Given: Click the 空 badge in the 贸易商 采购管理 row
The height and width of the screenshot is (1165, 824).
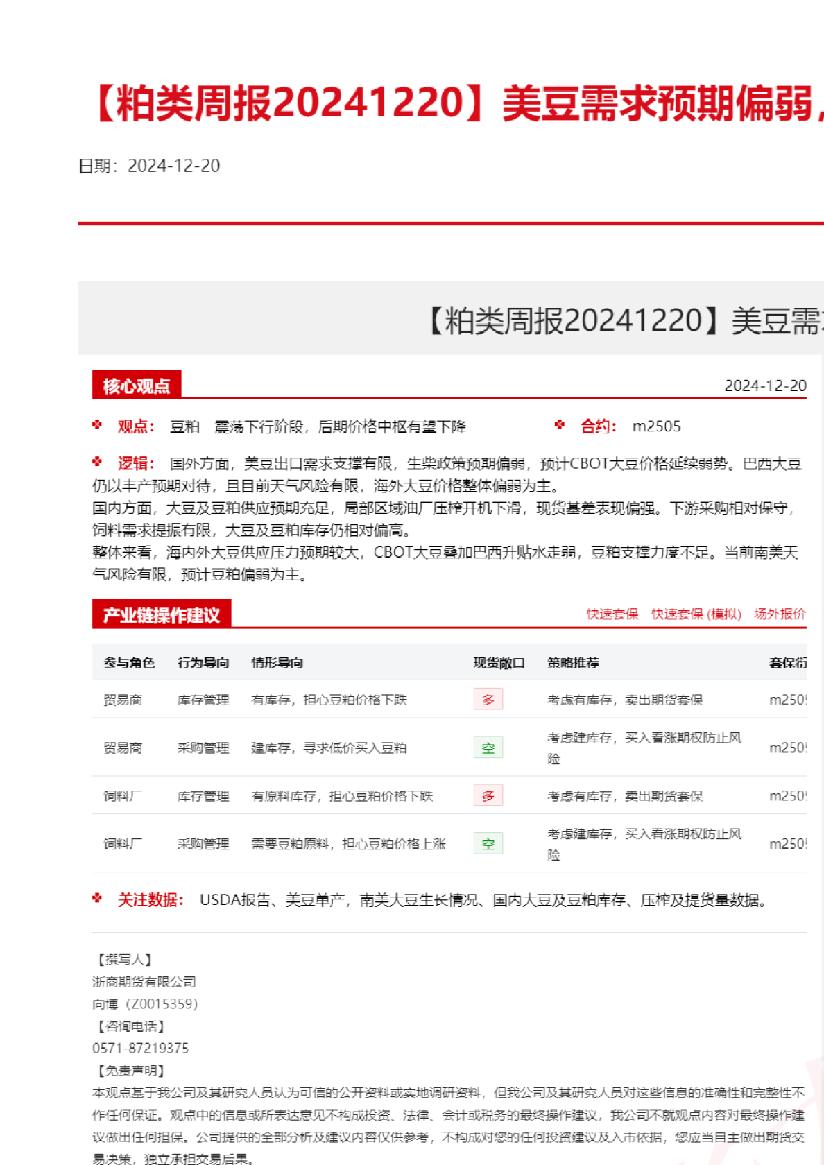Looking at the screenshot, I should [x=488, y=748].
